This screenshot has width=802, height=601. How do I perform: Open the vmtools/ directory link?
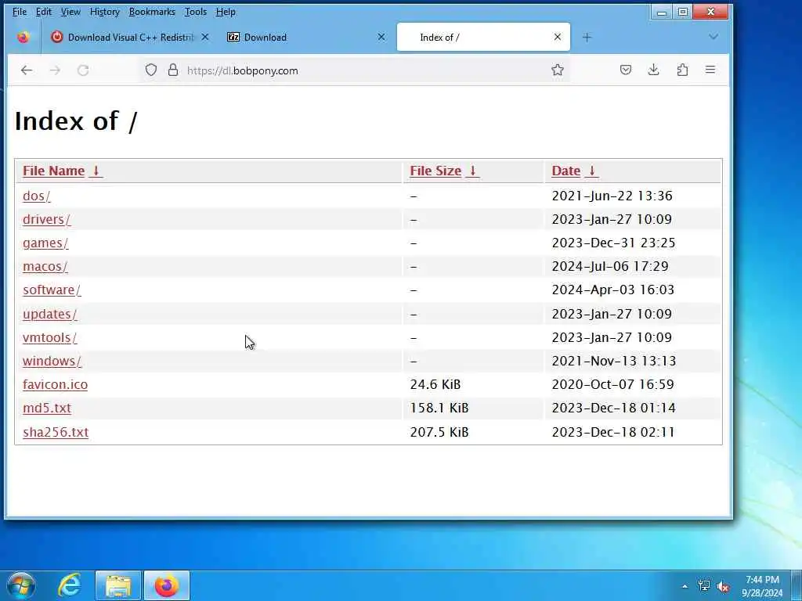(49, 337)
